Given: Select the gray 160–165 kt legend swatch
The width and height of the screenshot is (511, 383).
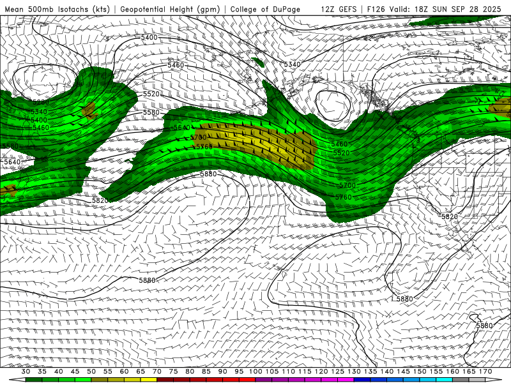Looking at the screenshot, I should [x=461, y=380].
